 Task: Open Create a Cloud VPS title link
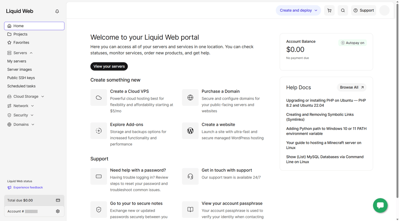[x=129, y=91]
